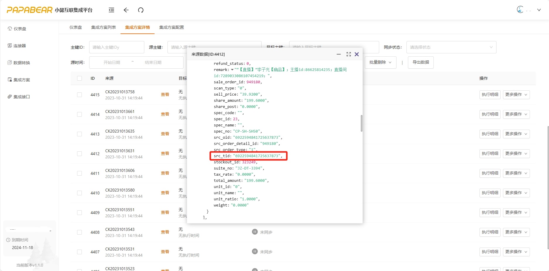The height and width of the screenshot is (271, 549).
Task: Click the 主键ID input field
Action: pos(116,47)
